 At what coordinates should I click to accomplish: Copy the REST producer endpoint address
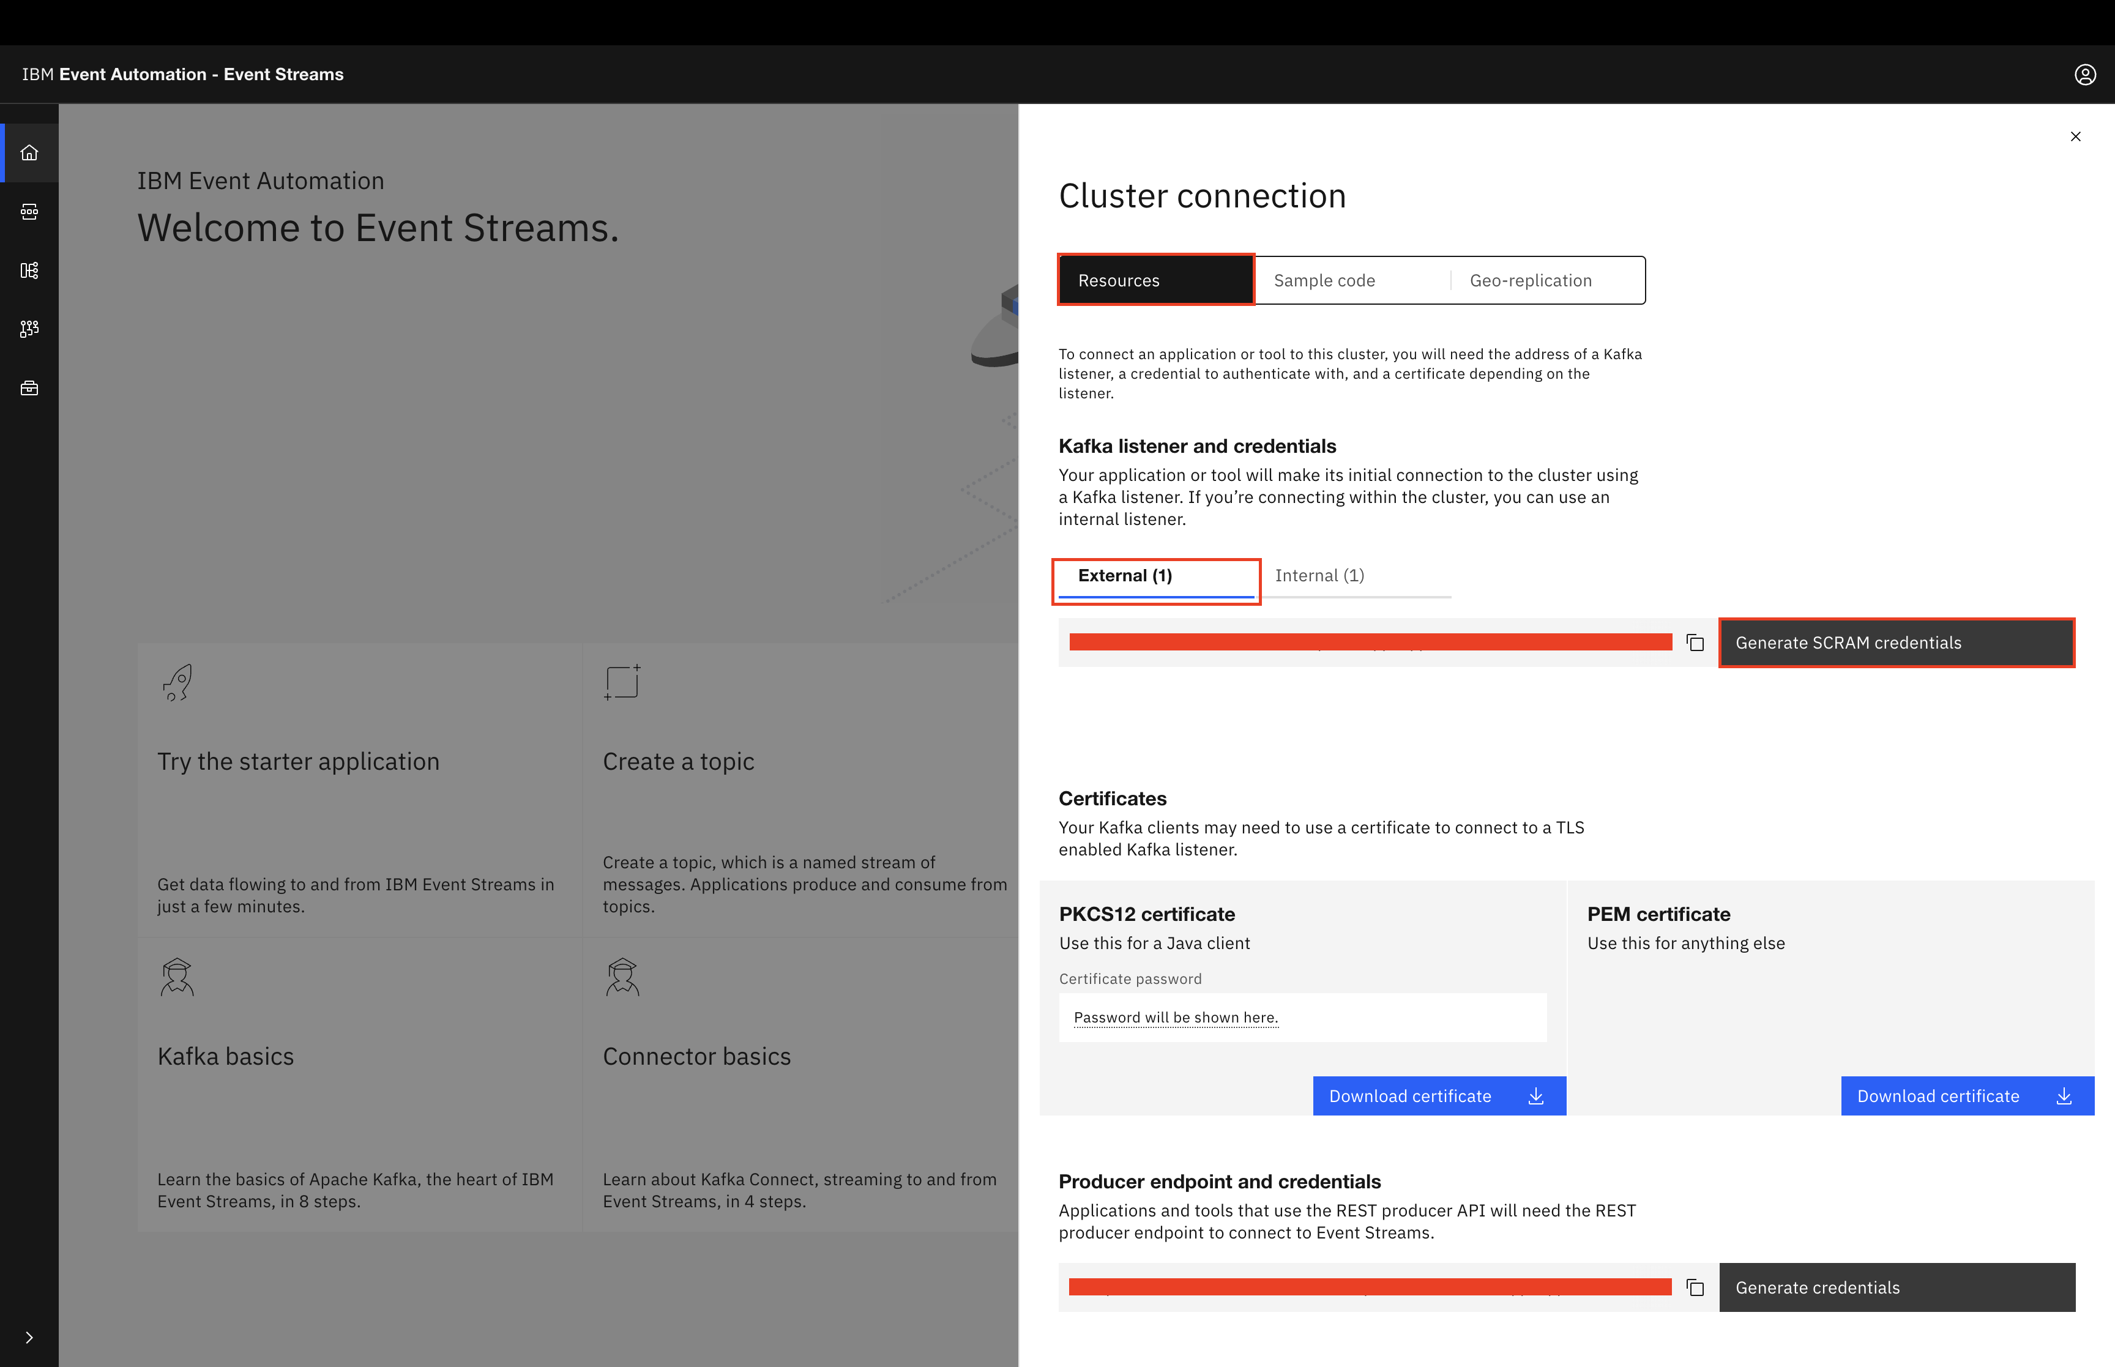(x=1695, y=1287)
